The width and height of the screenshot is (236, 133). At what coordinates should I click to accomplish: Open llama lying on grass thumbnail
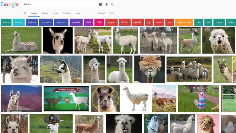tap(21, 40)
